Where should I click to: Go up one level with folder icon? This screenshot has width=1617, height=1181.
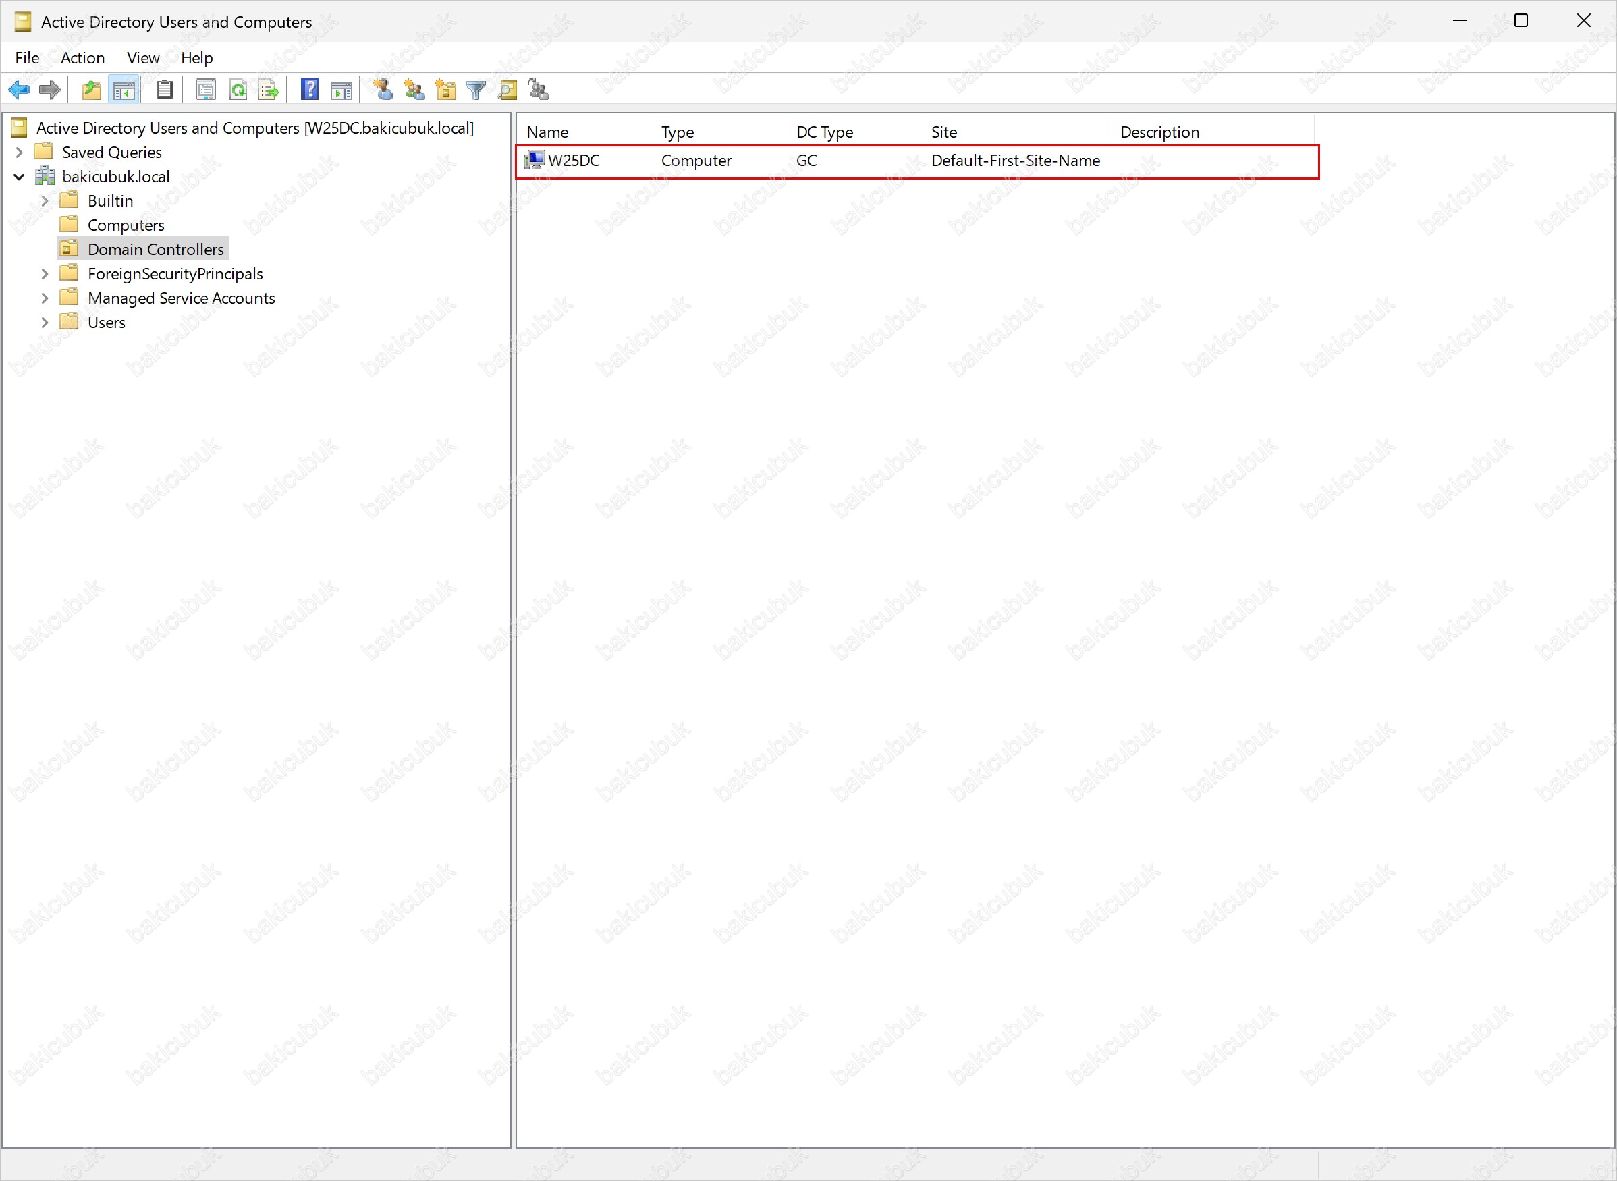92,90
